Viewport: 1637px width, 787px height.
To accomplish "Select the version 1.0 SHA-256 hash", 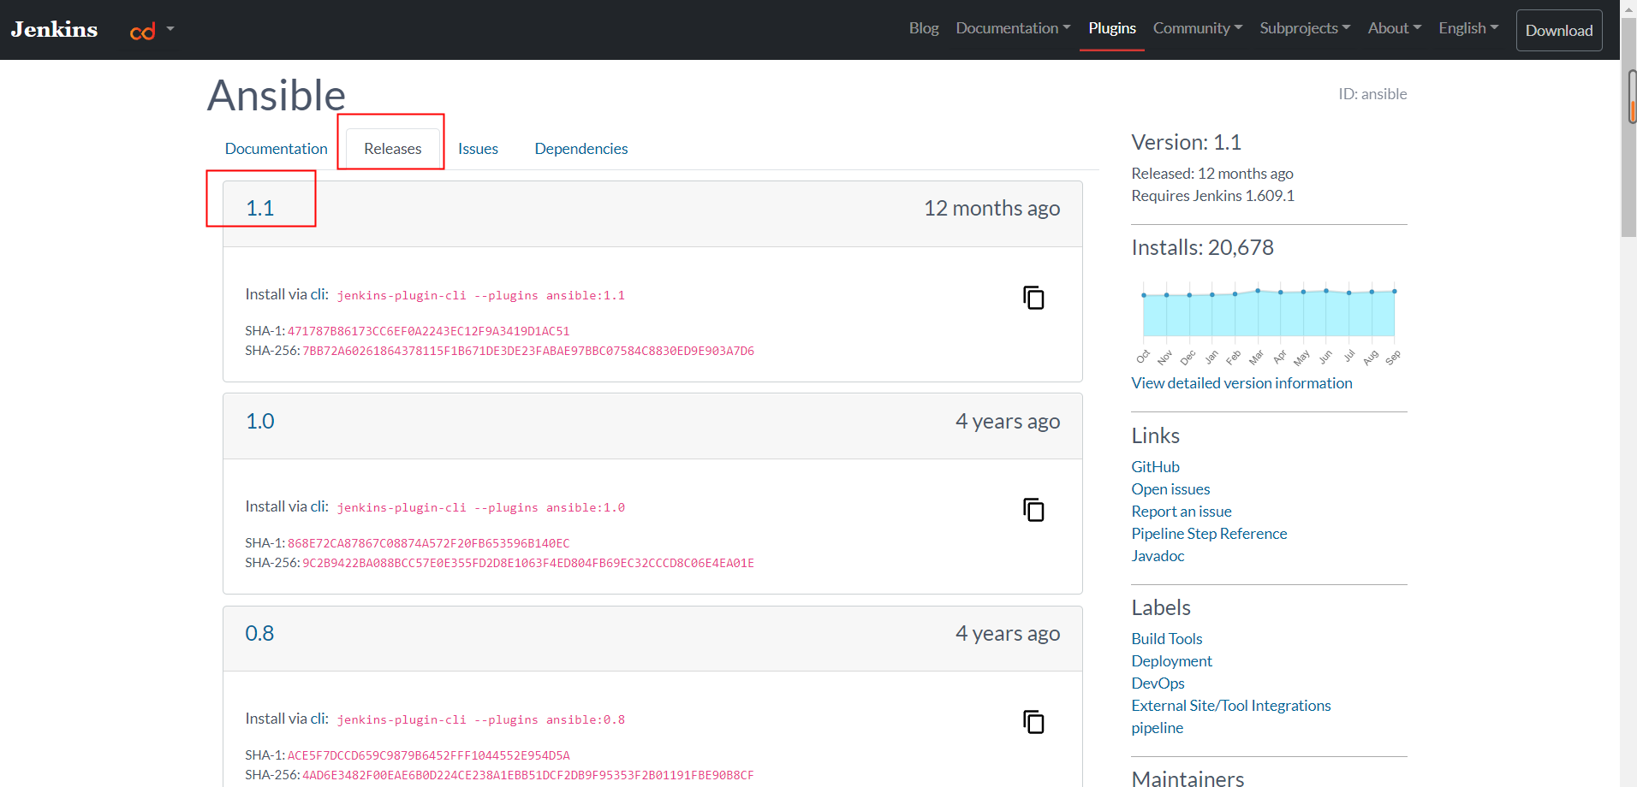I will tap(528, 563).
